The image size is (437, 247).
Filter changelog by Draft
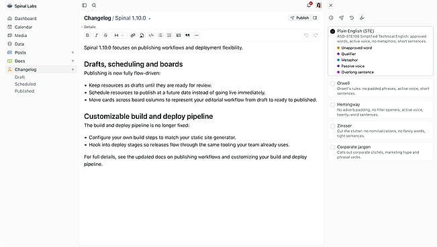coord(19,77)
